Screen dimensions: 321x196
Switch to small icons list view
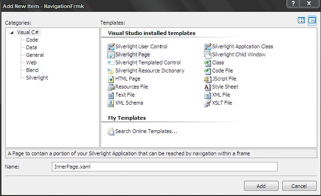[x=312, y=20]
